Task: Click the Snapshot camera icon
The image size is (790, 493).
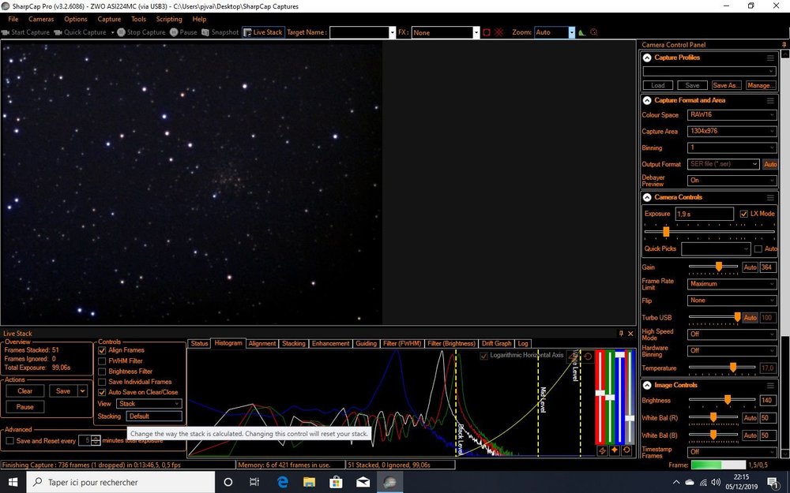Action: (x=205, y=32)
